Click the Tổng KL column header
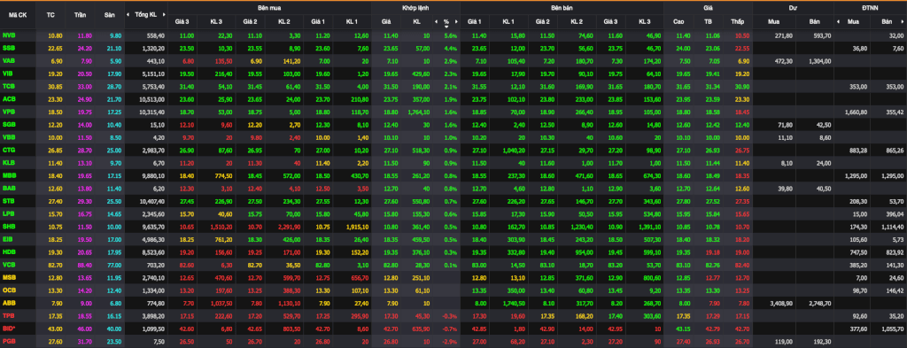This screenshot has width=907, height=348. coord(146,14)
